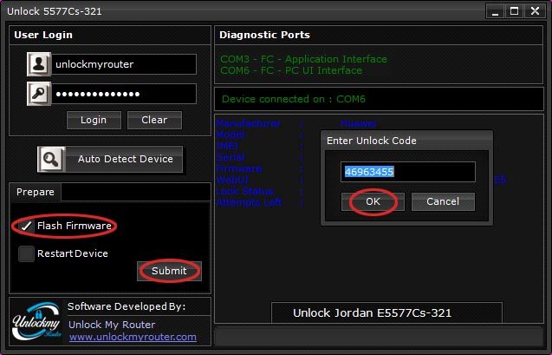Click the Login button
552x355 pixels.
(94, 120)
